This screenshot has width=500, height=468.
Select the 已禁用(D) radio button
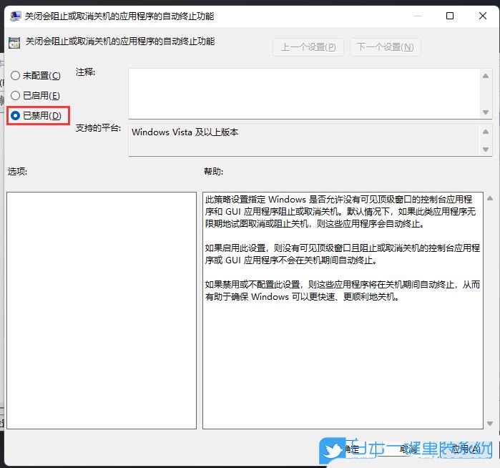(36, 115)
